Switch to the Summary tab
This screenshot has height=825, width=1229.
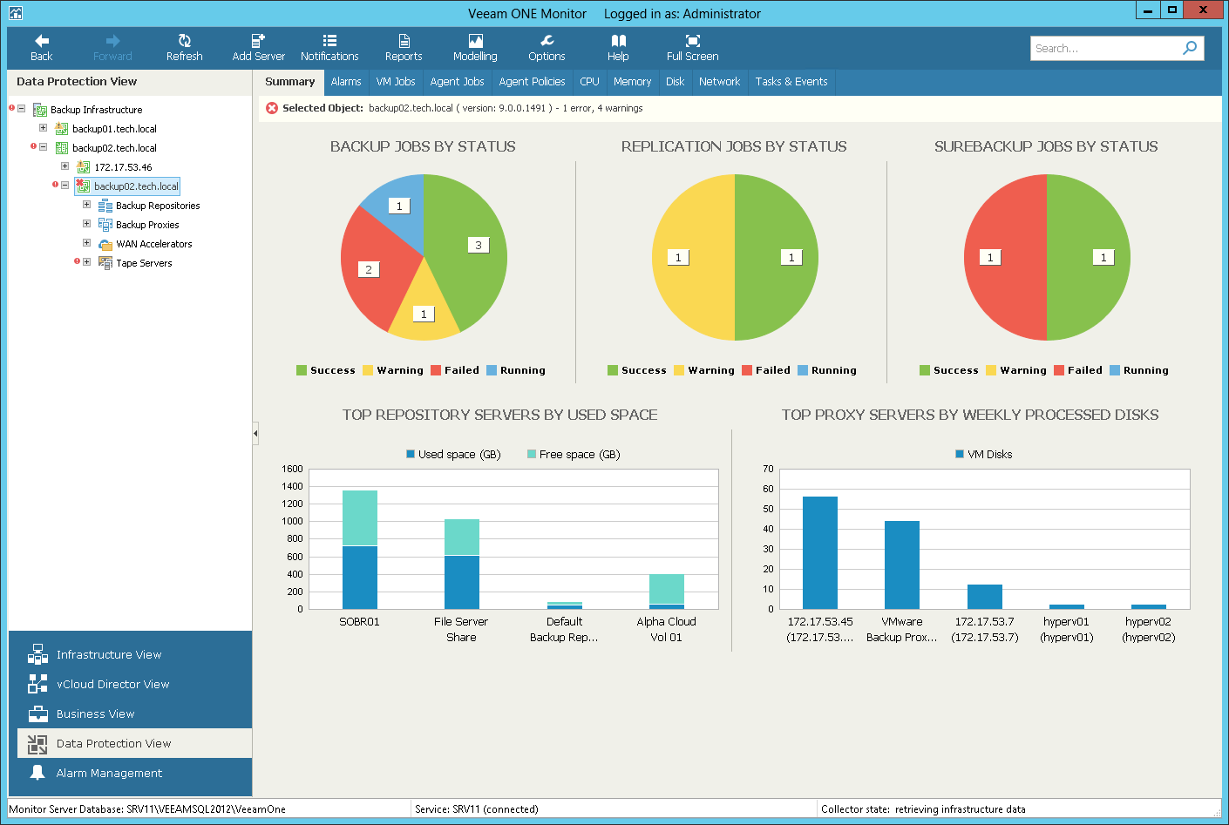pyautogui.click(x=290, y=82)
